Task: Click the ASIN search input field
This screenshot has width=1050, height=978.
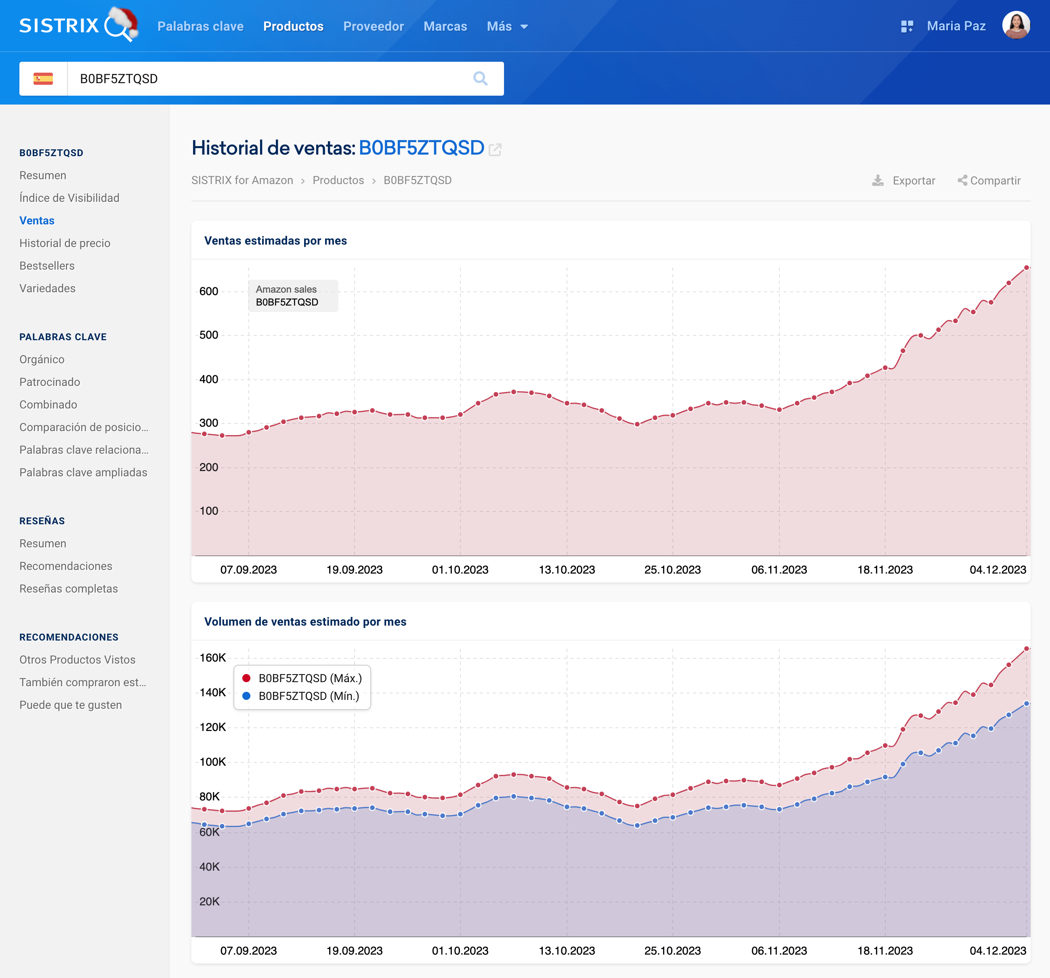Action: click(x=264, y=79)
